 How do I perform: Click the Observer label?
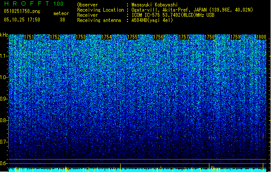(x=87, y=5)
